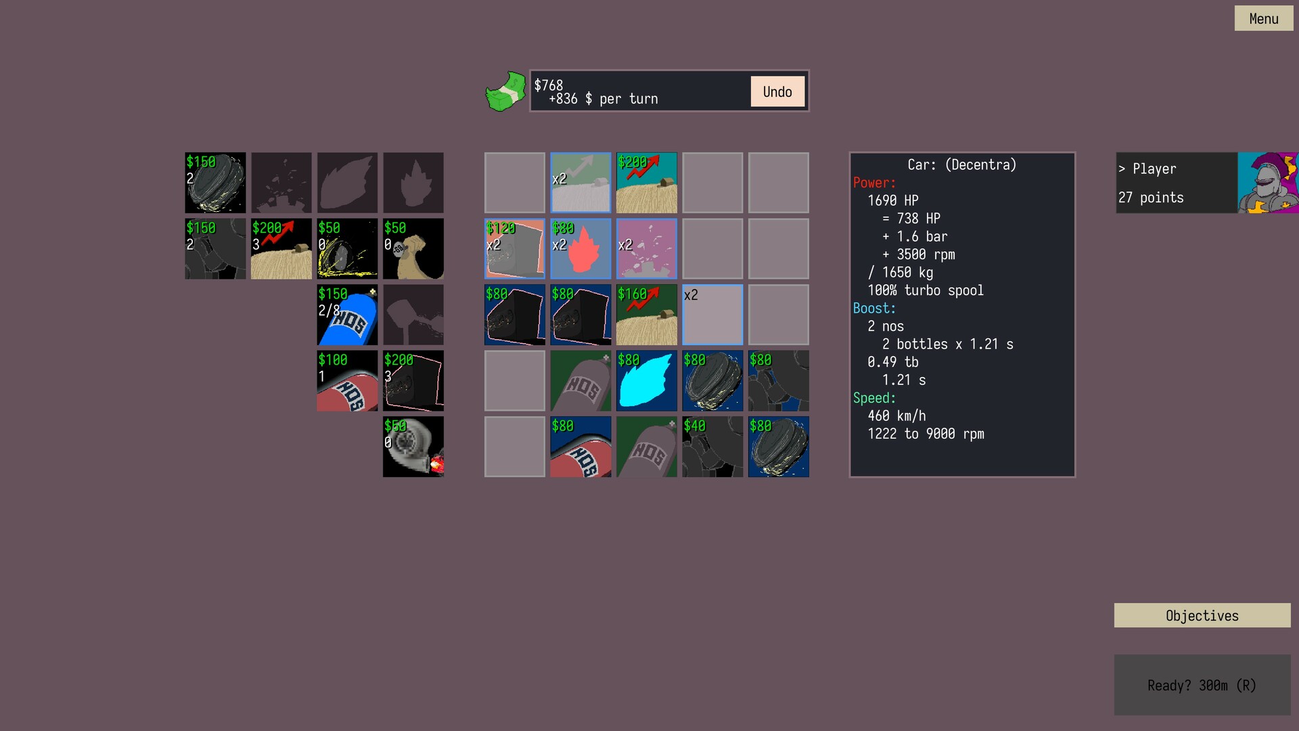Select the $100 red NOS bottle shop item
This screenshot has height=731, width=1299.
347,380
